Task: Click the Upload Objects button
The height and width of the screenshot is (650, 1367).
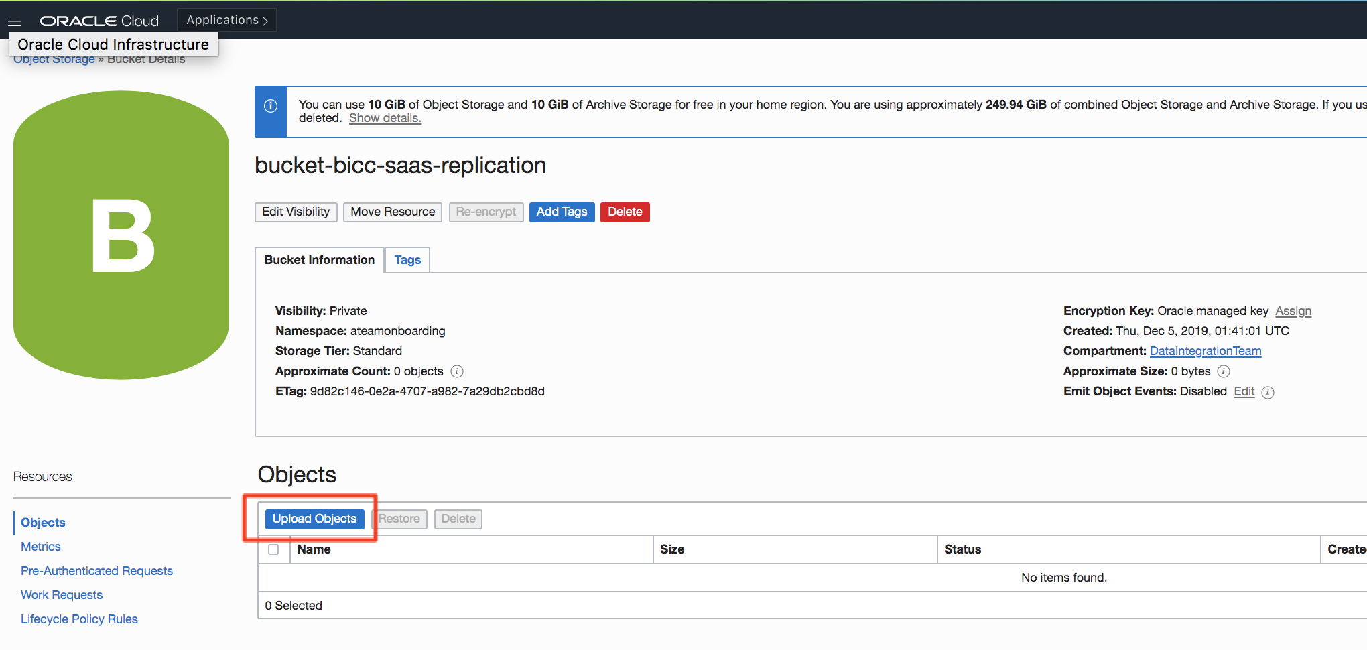Action: pos(314,519)
